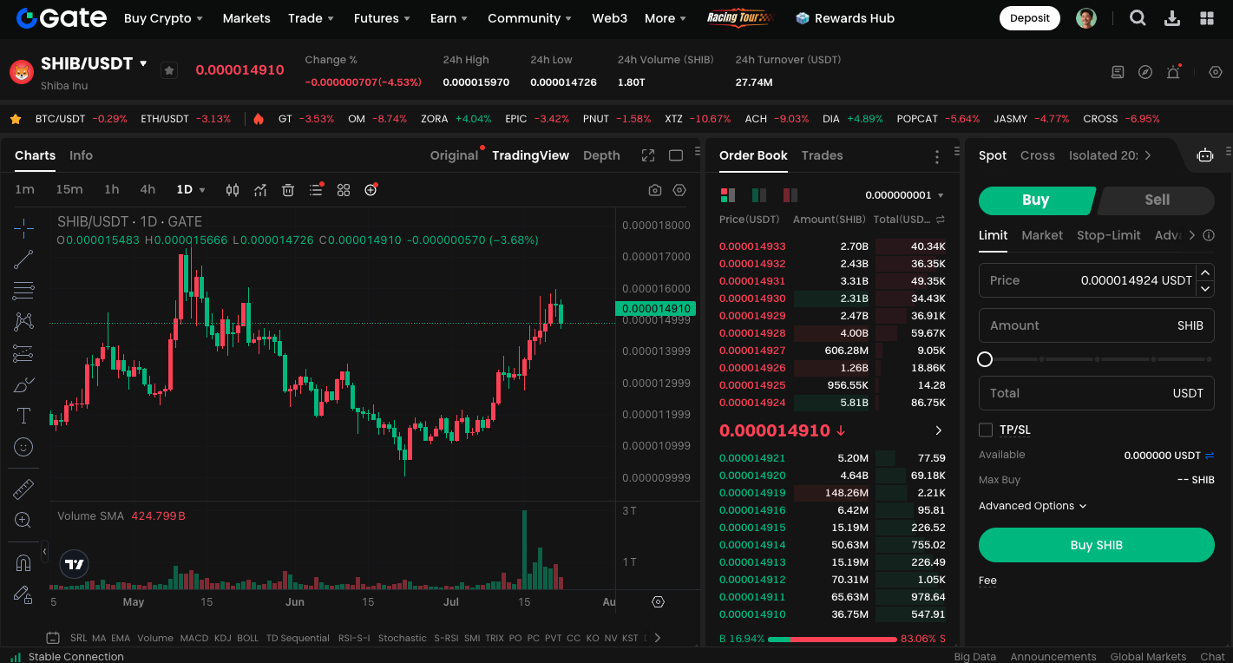
Task: Open chart settings hexagon icon
Action: pyautogui.click(x=679, y=190)
